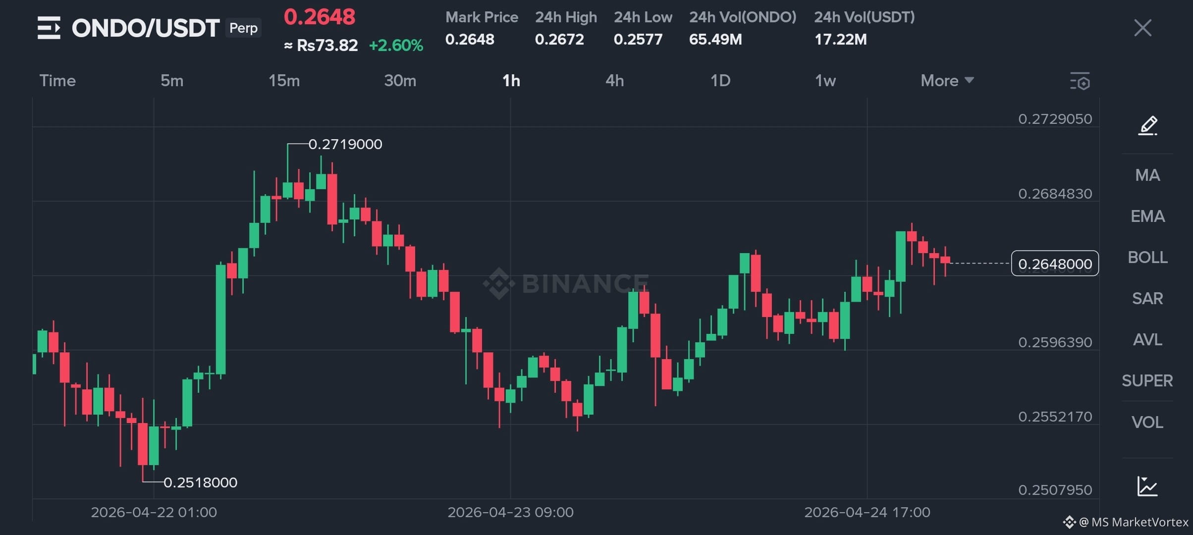
Task: Toggle the VOL indicator
Action: coord(1147,422)
